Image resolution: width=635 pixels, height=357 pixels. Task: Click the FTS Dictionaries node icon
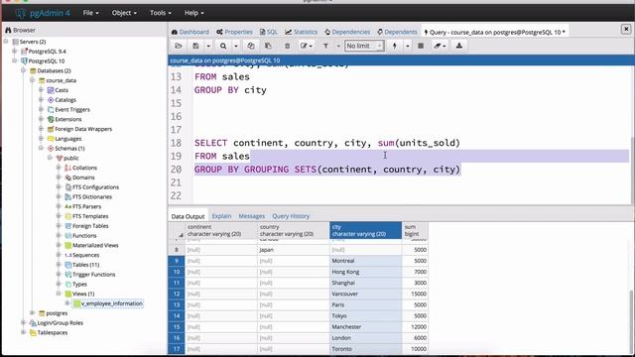pyautogui.click(x=68, y=196)
